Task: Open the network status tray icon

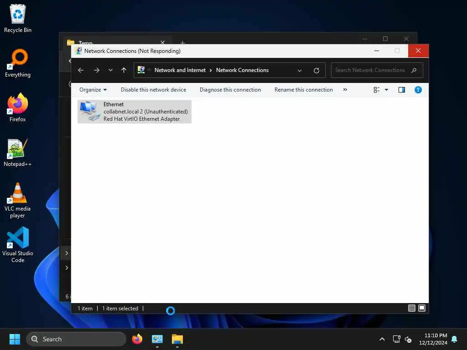Action: tap(396, 339)
